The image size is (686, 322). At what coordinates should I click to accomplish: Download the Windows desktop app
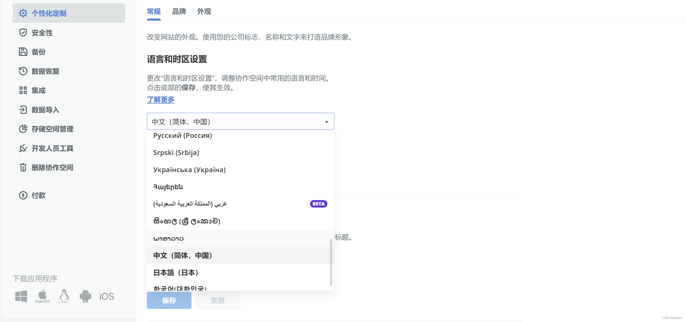click(x=21, y=296)
